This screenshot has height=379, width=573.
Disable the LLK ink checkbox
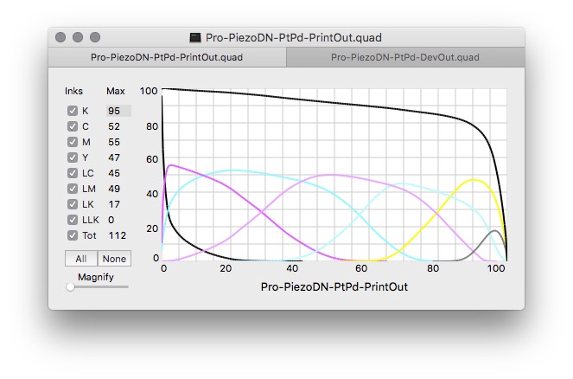[x=73, y=220]
